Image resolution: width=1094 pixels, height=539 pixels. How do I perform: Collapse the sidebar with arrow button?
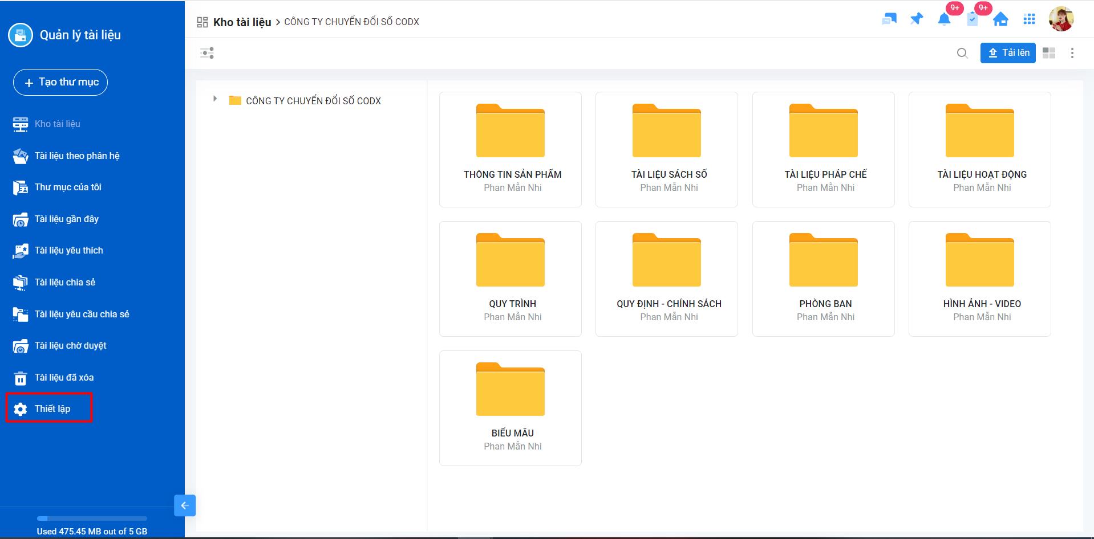coord(185,505)
